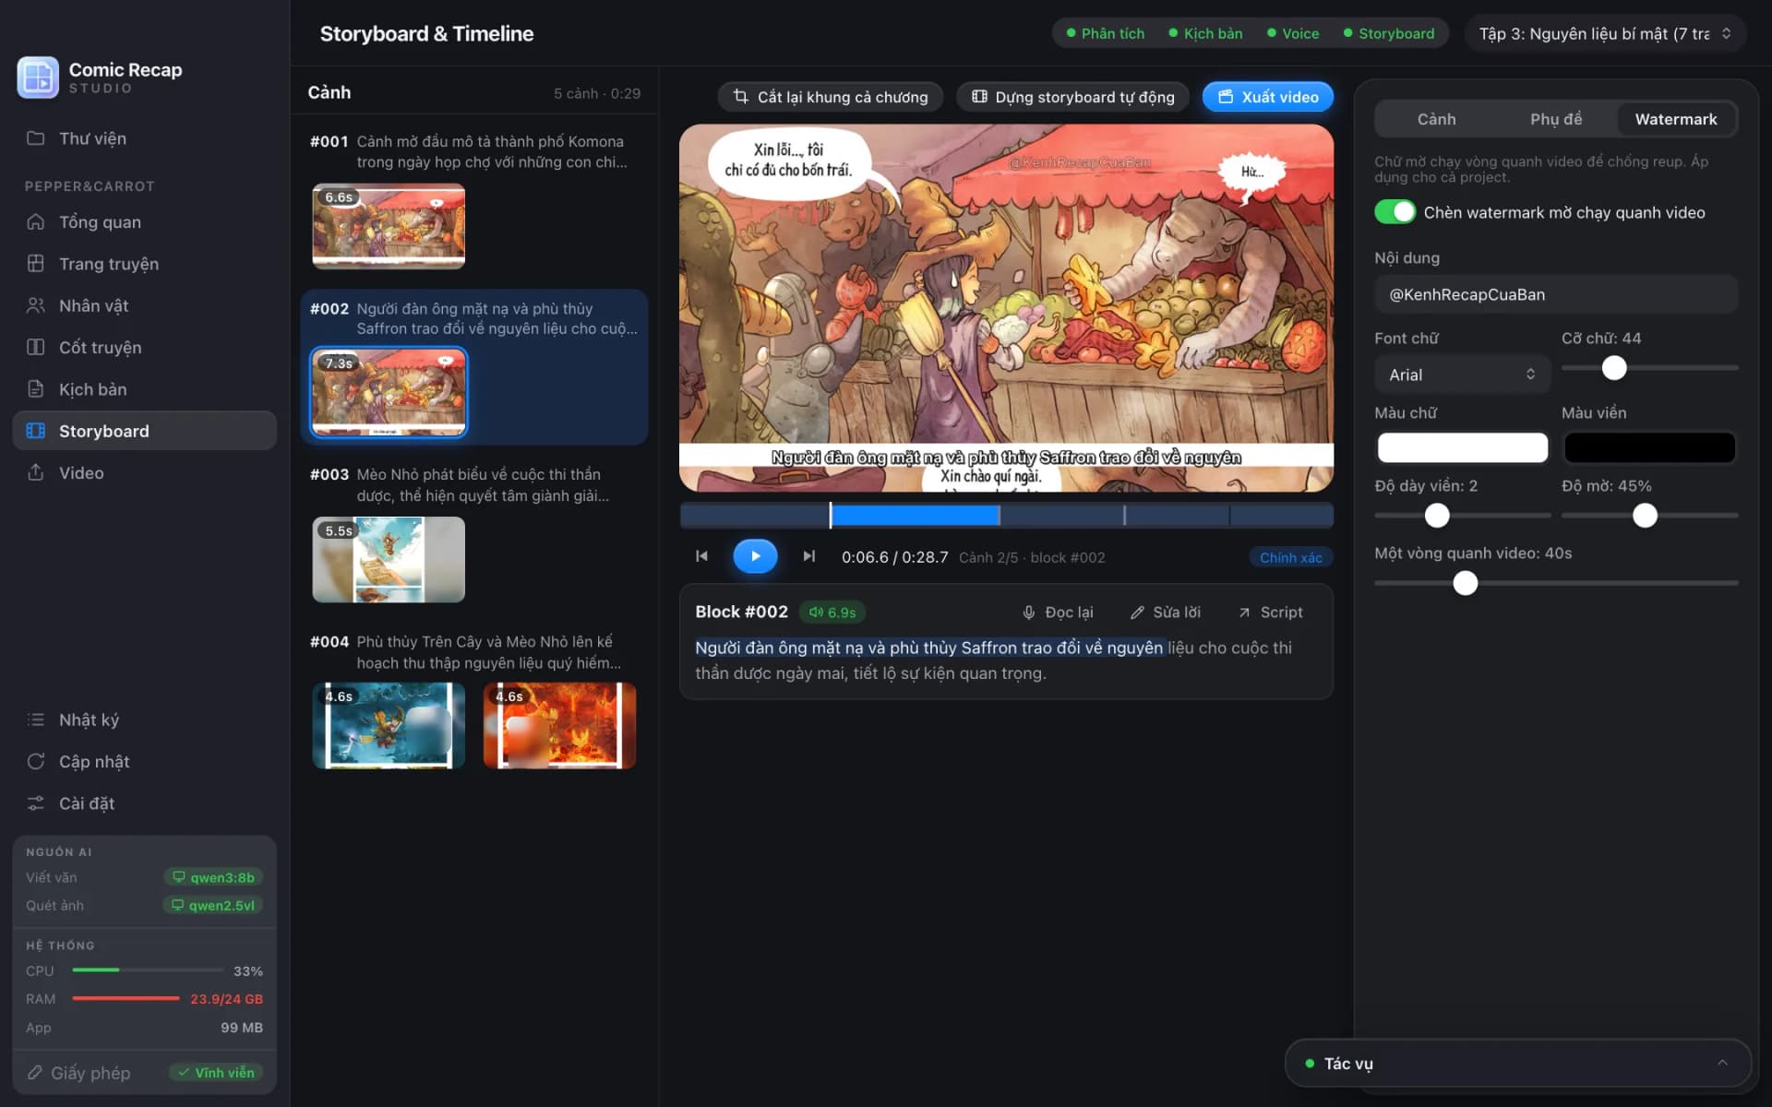This screenshot has width=1772, height=1107.
Task: Adjust the Độ dày viền slider
Action: pyautogui.click(x=1437, y=516)
